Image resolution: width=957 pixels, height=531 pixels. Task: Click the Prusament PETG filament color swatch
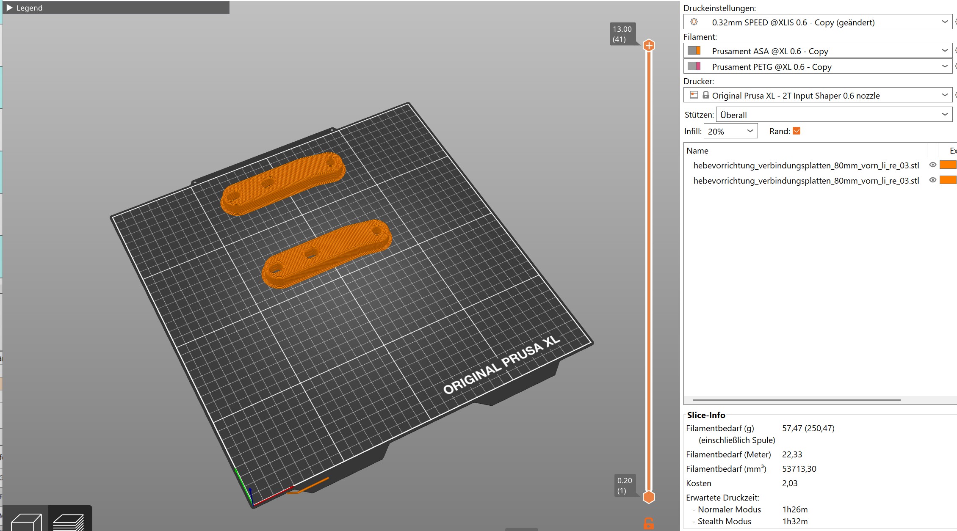pos(694,66)
